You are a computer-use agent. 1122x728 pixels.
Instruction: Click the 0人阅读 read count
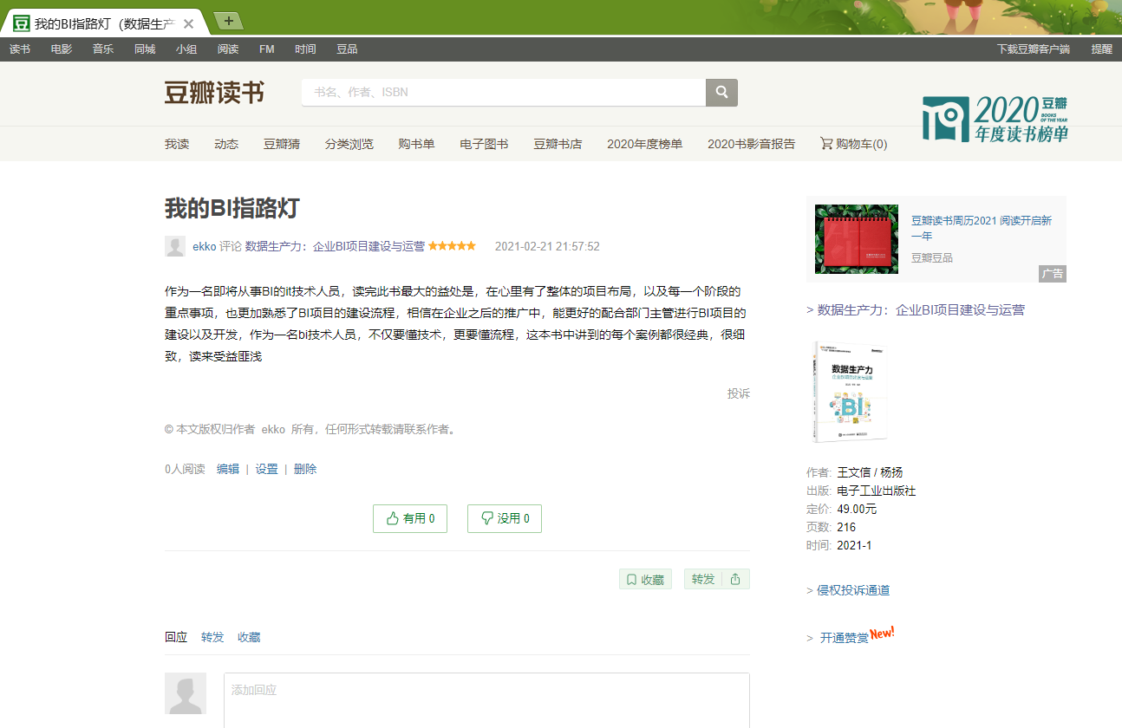tap(185, 469)
